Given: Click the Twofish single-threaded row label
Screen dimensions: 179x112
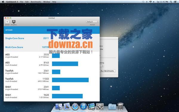Looking at the screenshot, I should click(12, 72).
